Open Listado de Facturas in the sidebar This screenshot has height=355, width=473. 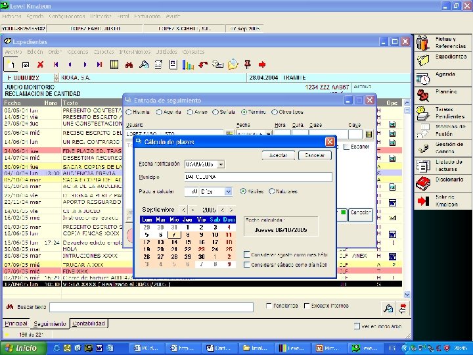pyautogui.click(x=443, y=166)
